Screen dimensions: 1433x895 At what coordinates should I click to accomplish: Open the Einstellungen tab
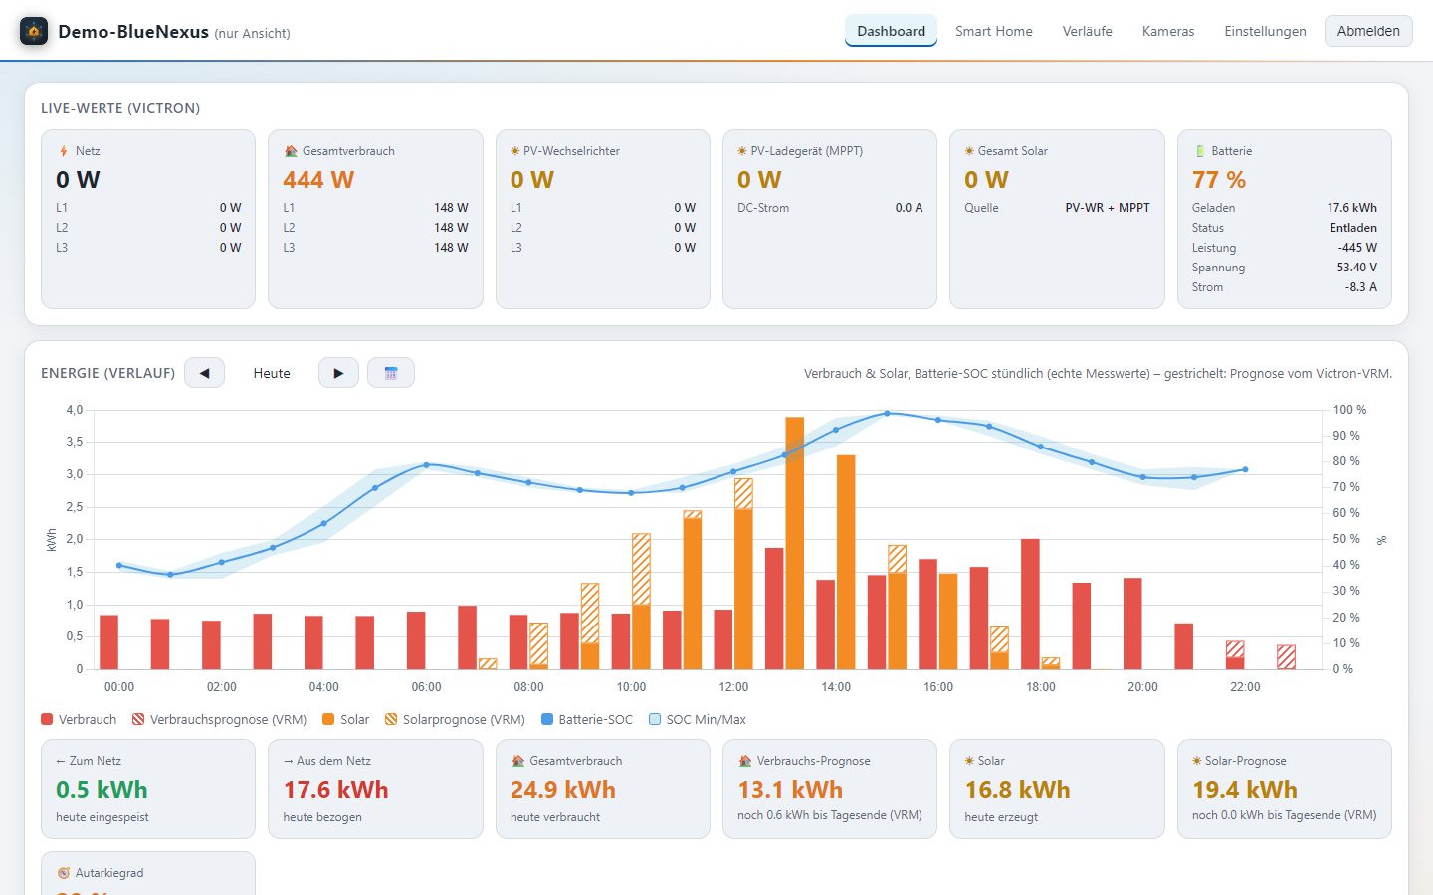click(x=1265, y=31)
